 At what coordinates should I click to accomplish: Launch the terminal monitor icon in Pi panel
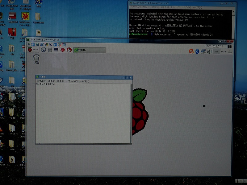click(x=56, y=50)
